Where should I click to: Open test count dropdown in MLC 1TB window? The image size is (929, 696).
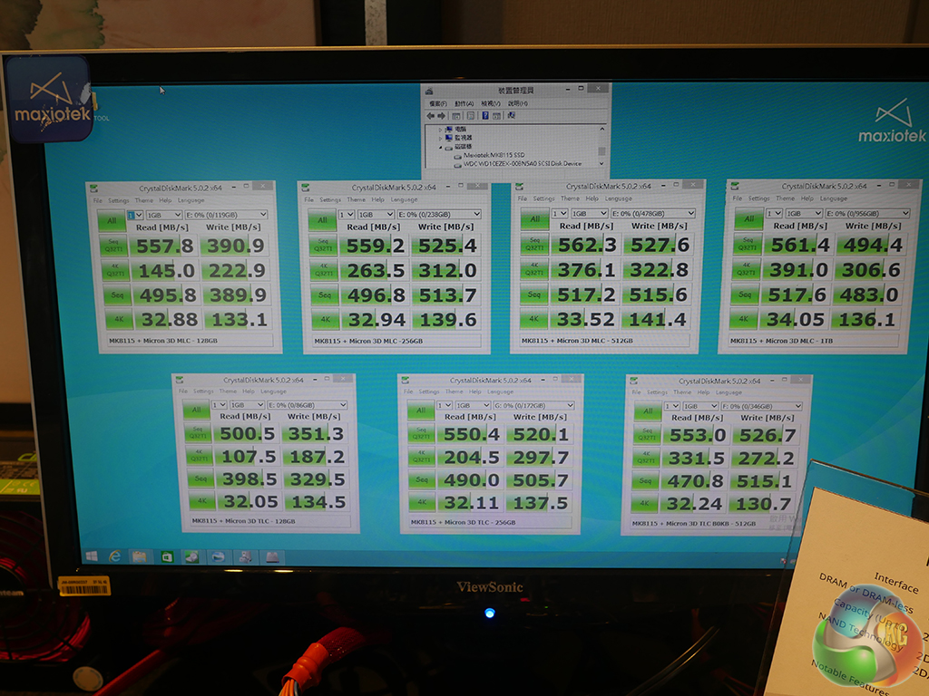(x=774, y=214)
